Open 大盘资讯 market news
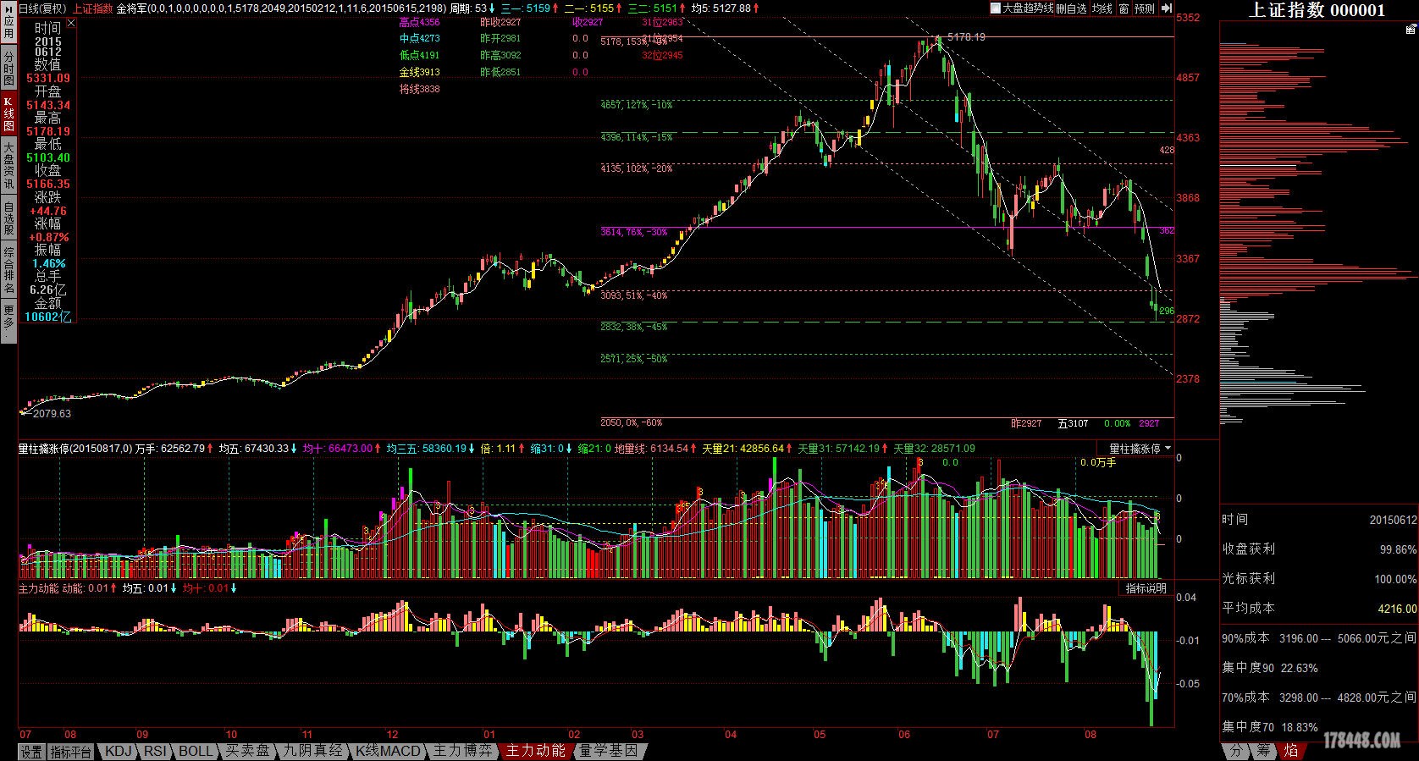The image size is (1419, 761). [8, 167]
